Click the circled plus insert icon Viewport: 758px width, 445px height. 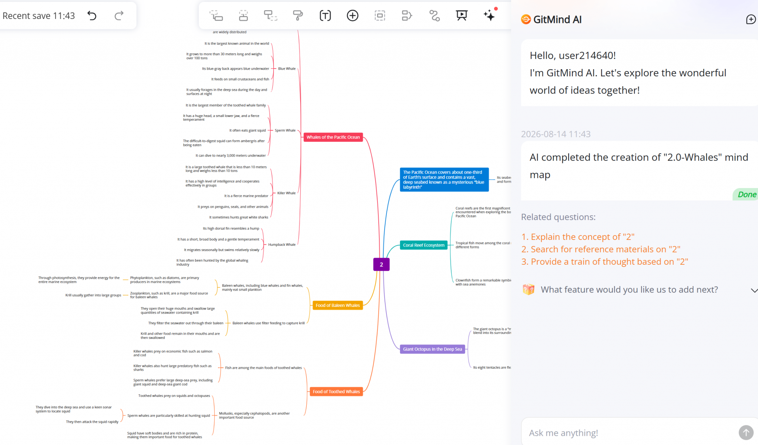[352, 16]
